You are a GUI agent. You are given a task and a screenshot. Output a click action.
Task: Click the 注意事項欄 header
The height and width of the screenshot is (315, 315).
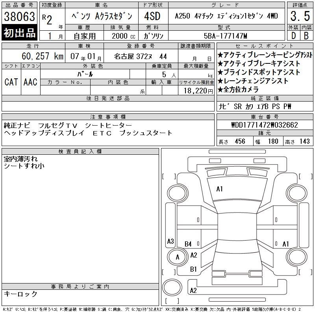pyautogui.click(x=108, y=117)
